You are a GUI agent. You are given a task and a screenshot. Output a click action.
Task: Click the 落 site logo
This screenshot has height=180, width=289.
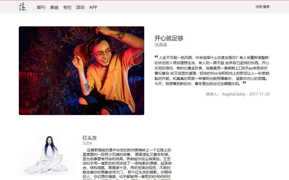[x=23, y=7]
